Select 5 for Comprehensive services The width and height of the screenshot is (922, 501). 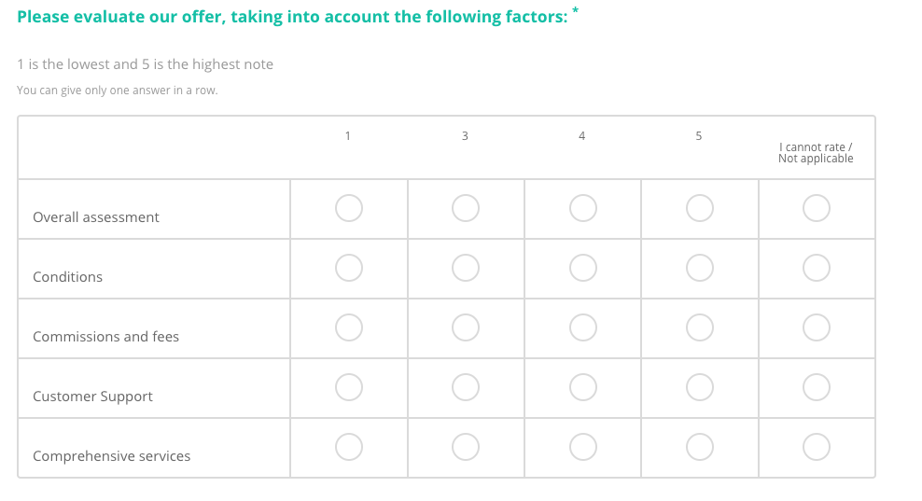click(x=700, y=447)
